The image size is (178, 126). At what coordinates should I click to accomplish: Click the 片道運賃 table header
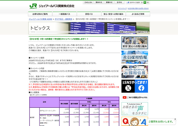pyautogui.click(x=89, y=98)
